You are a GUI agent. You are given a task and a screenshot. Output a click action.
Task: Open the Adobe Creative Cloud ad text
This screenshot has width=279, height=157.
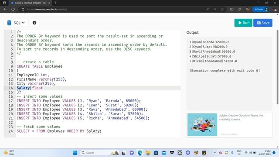click(241, 117)
